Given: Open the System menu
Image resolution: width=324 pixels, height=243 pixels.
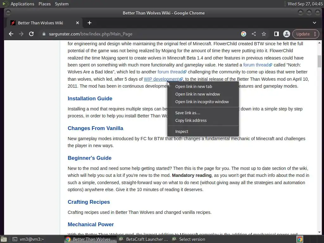Looking at the screenshot, I should point(62,4).
